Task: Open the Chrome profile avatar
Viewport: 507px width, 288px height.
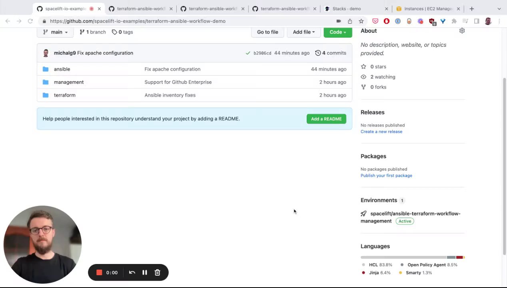Action: [x=488, y=21]
